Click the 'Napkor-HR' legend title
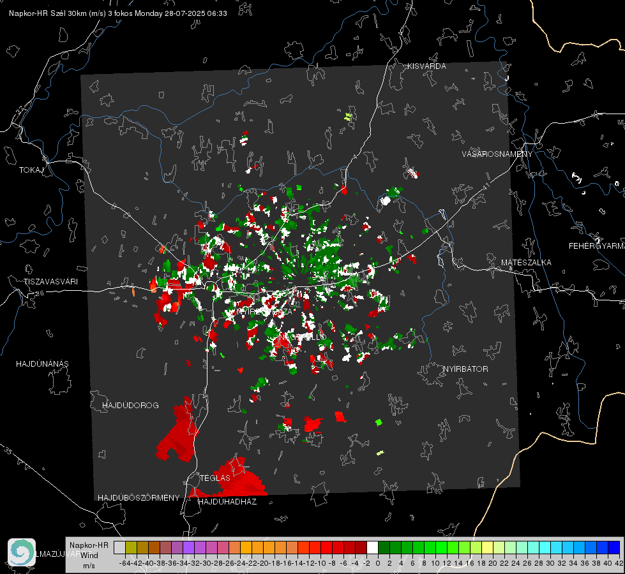The image size is (625, 574). [89, 545]
